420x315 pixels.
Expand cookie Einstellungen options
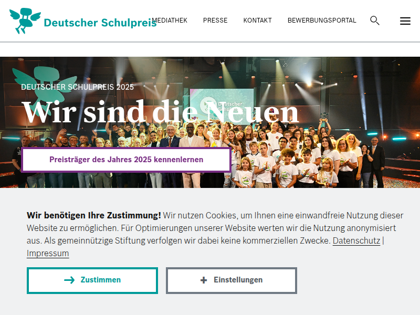point(232,280)
